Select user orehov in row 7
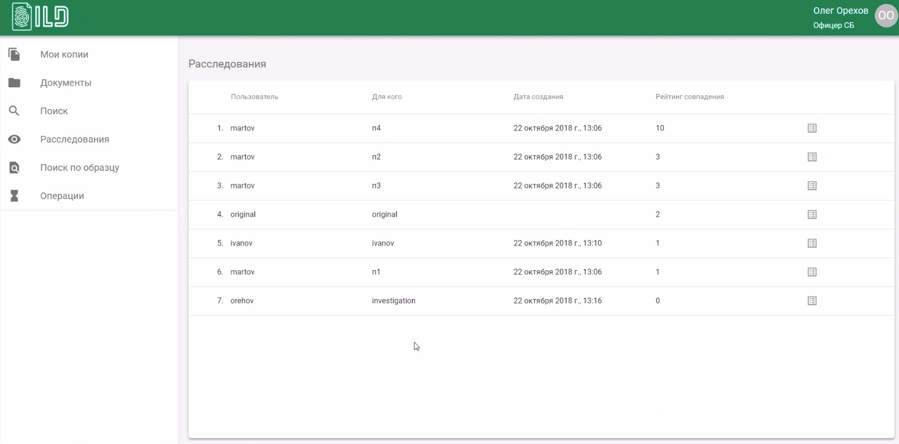The width and height of the screenshot is (899, 444). (x=242, y=301)
